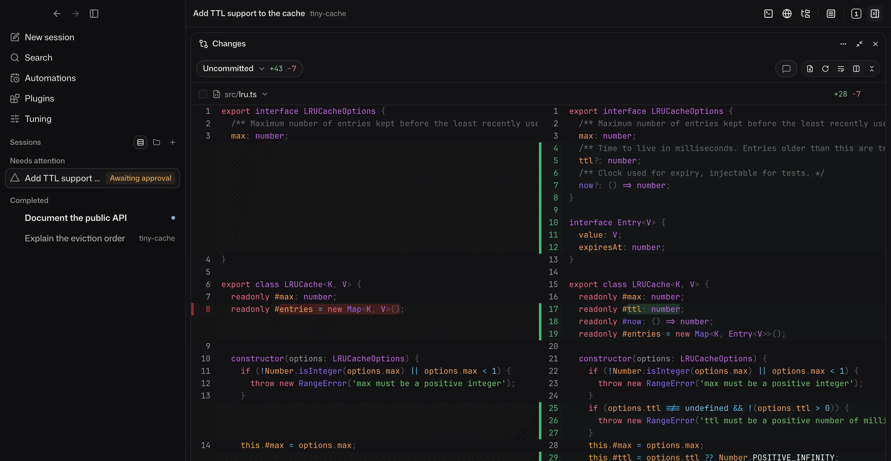Click the file search icon in the diff toolbar

click(x=810, y=68)
